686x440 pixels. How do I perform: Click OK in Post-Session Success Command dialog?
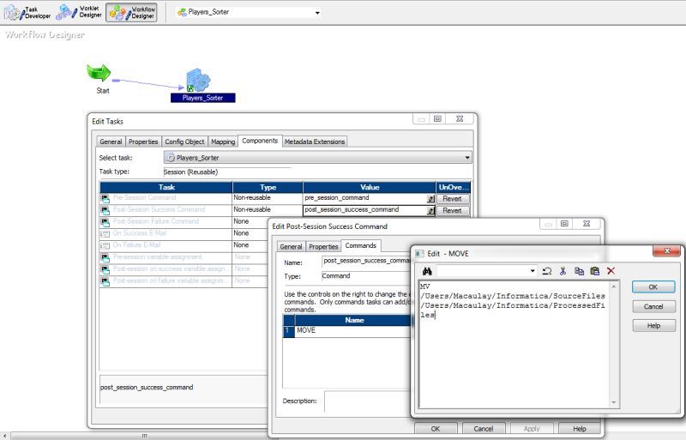tap(436, 429)
